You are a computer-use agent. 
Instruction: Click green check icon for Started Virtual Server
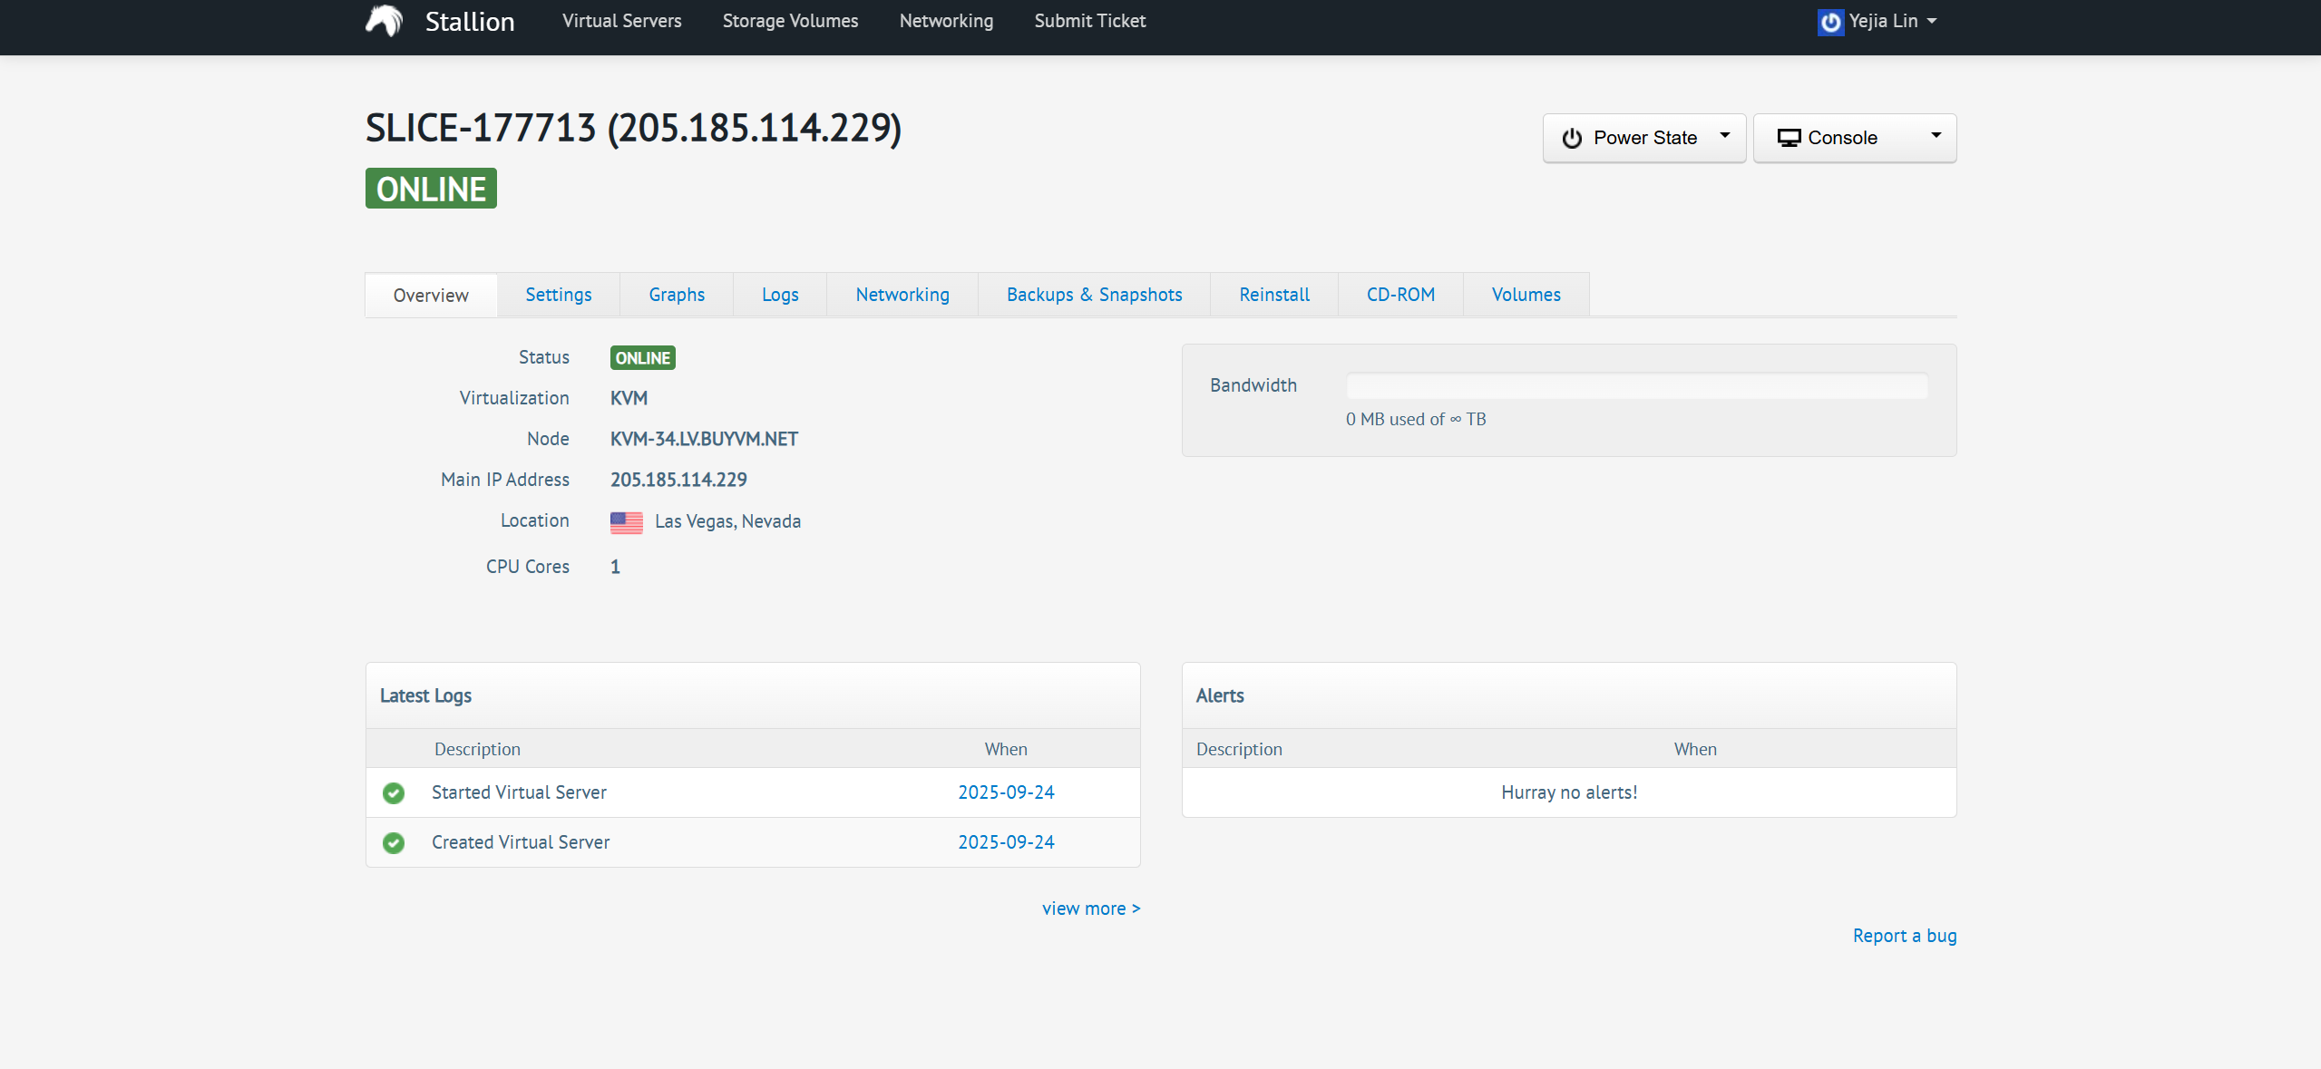(394, 793)
